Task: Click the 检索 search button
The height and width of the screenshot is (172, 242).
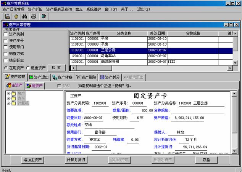Action: [56, 68]
